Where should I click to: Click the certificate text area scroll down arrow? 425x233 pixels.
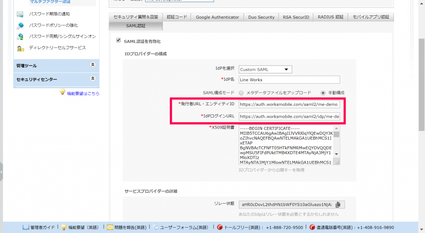[x=336, y=154]
